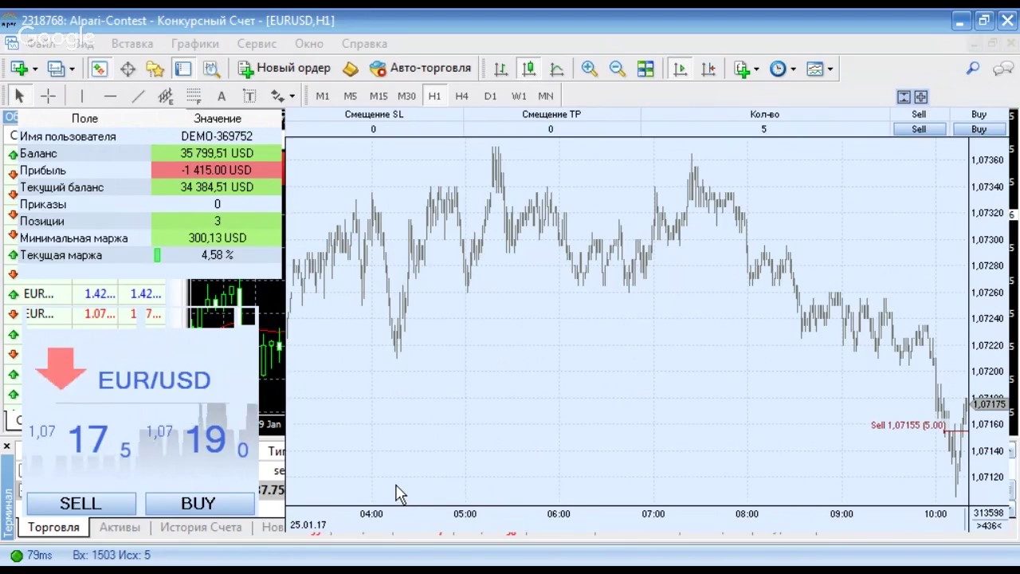Click small Buy button in chart panel
Image resolution: width=1020 pixels, height=574 pixels.
click(979, 129)
